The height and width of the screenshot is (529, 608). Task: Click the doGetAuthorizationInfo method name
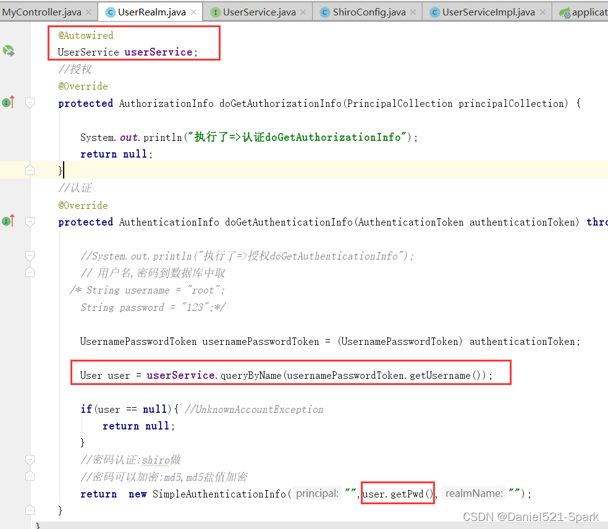281,103
